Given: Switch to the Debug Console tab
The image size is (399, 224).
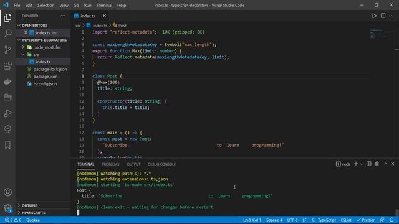Looking at the screenshot, I should 161,164.
